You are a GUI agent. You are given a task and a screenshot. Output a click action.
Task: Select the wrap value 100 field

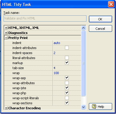point(67,73)
